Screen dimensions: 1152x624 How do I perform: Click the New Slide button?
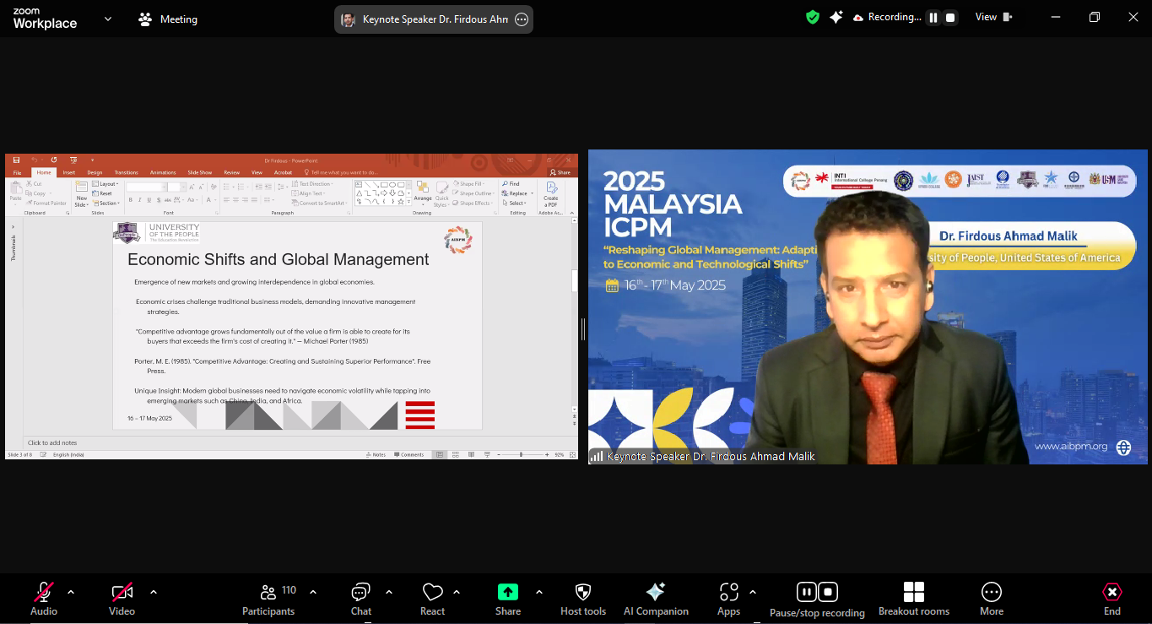pyautogui.click(x=82, y=194)
